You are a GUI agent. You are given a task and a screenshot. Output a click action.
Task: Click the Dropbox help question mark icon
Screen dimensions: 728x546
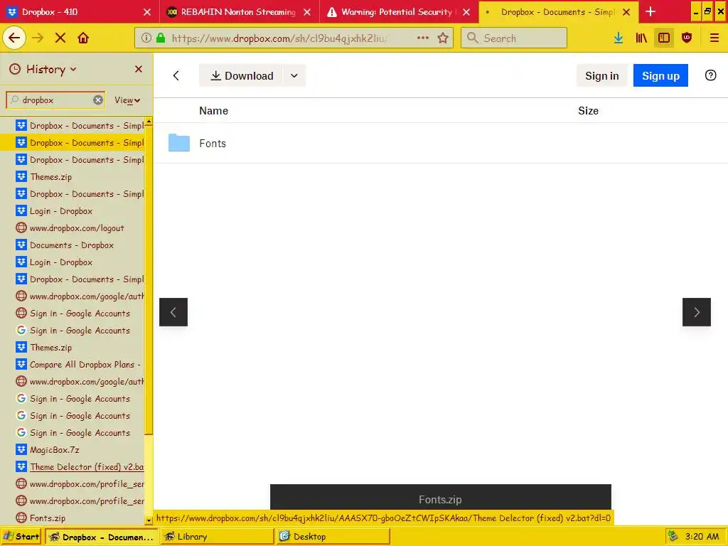[x=710, y=75]
